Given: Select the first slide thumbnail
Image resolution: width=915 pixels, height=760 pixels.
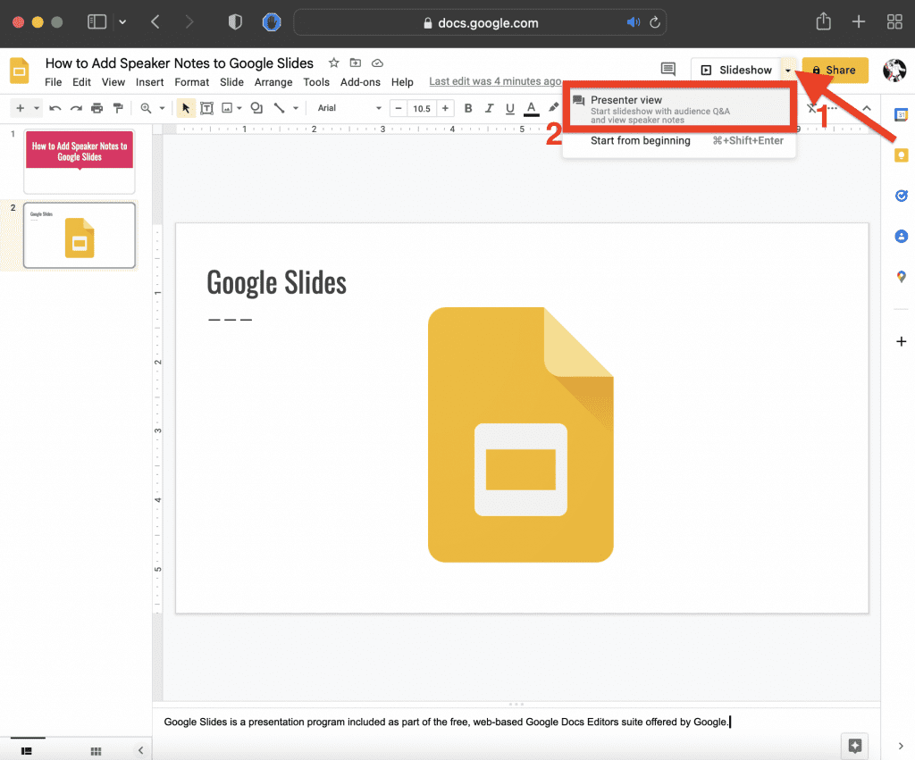Looking at the screenshot, I should (x=80, y=162).
